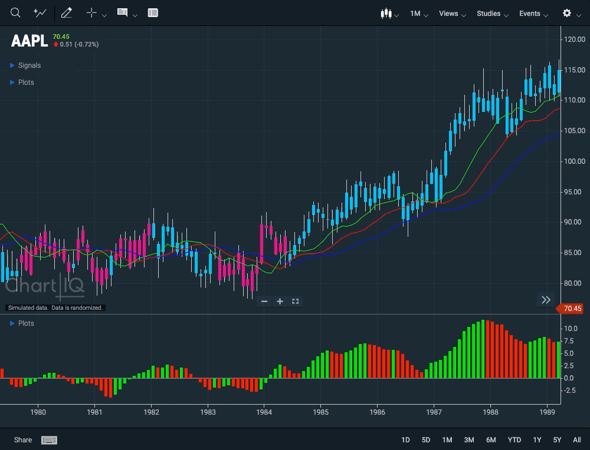Select the 1Y range
This screenshot has width=590, height=450.
pyautogui.click(x=537, y=440)
